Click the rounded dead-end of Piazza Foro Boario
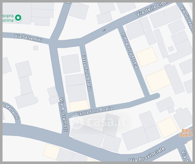Image resolution: width=195 pixels, height=164 pixels. [x=156, y=96]
